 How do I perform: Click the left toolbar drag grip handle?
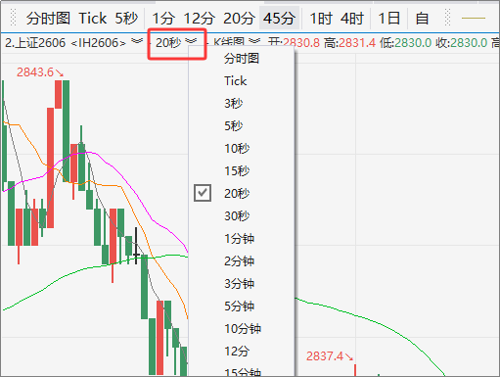[x=13, y=18]
